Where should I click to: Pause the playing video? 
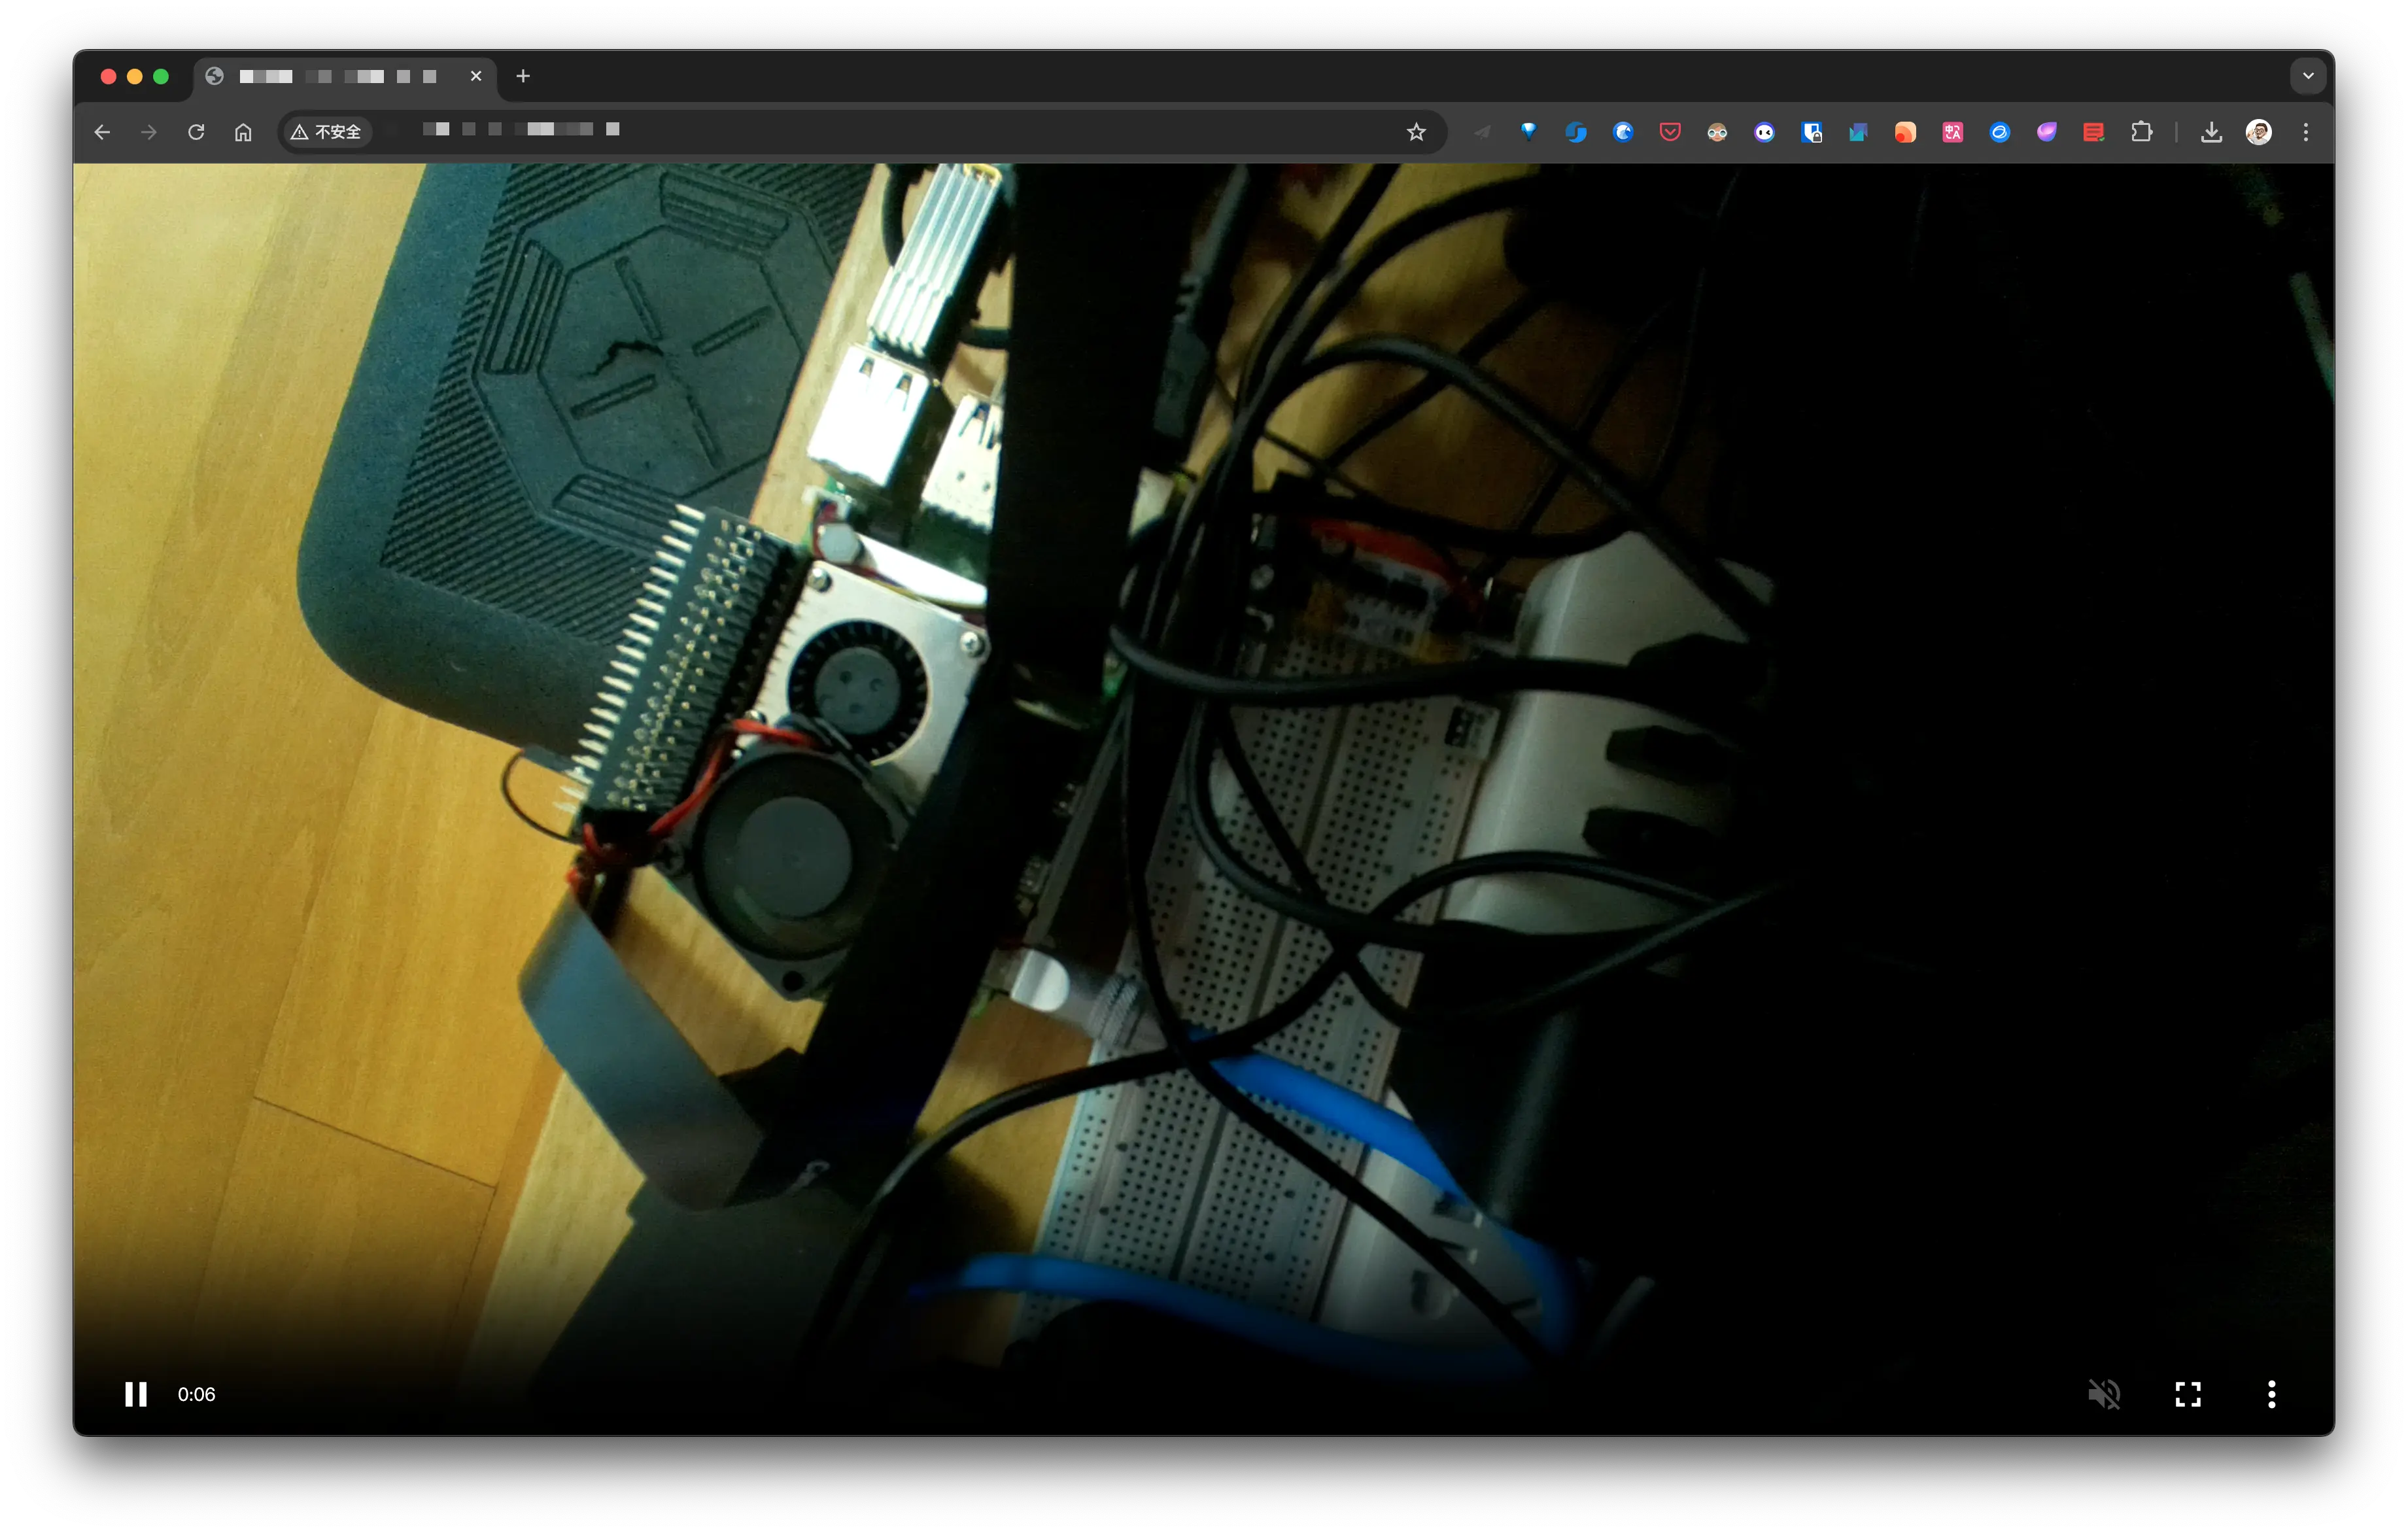point(136,1394)
